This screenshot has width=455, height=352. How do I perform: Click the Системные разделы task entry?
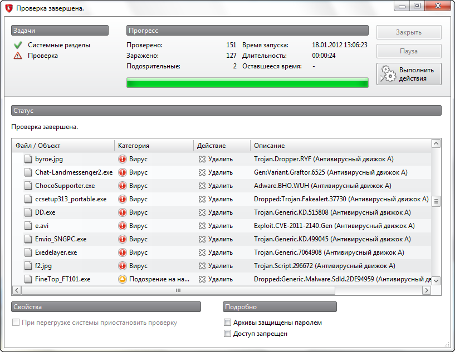[x=59, y=45]
